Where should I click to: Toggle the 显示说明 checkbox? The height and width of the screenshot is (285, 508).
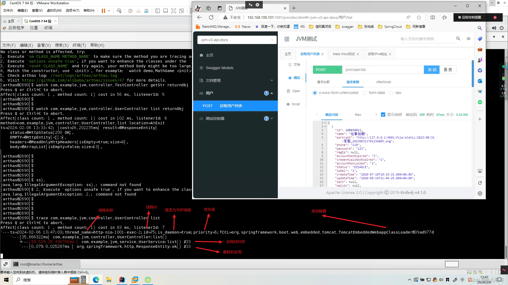tap(383, 115)
